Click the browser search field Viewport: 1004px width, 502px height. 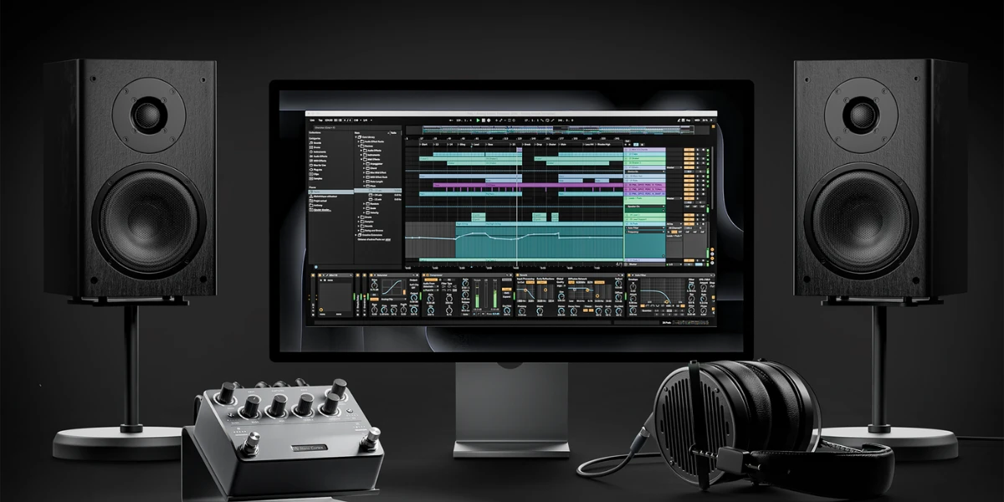tap(357, 127)
